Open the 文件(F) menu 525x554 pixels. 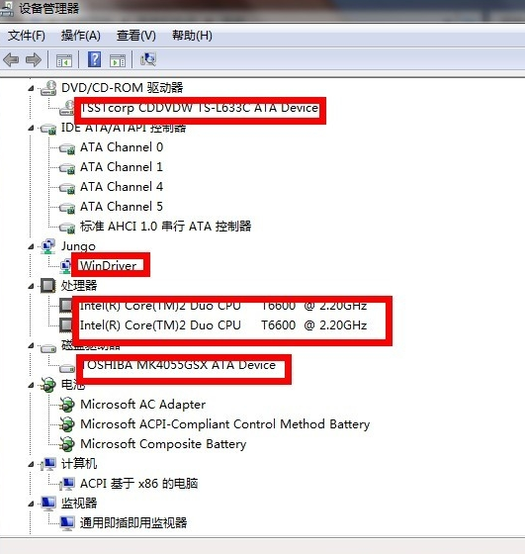click(x=27, y=36)
